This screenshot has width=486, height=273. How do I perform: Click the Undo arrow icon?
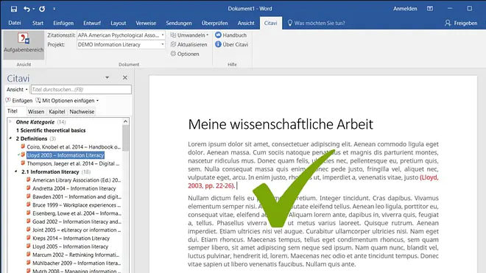[27, 9]
